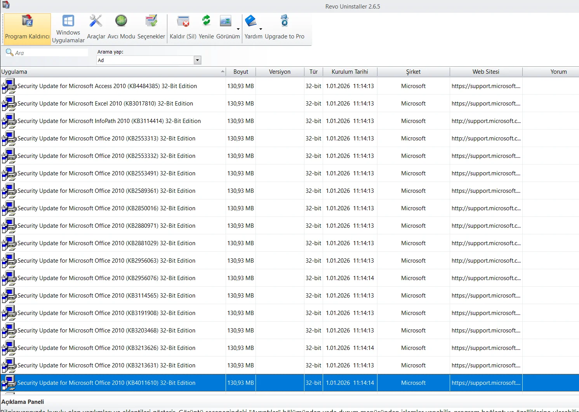Image resolution: width=579 pixels, height=412 pixels.
Task: Refresh the list with Yenile
Action: click(206, 27)
